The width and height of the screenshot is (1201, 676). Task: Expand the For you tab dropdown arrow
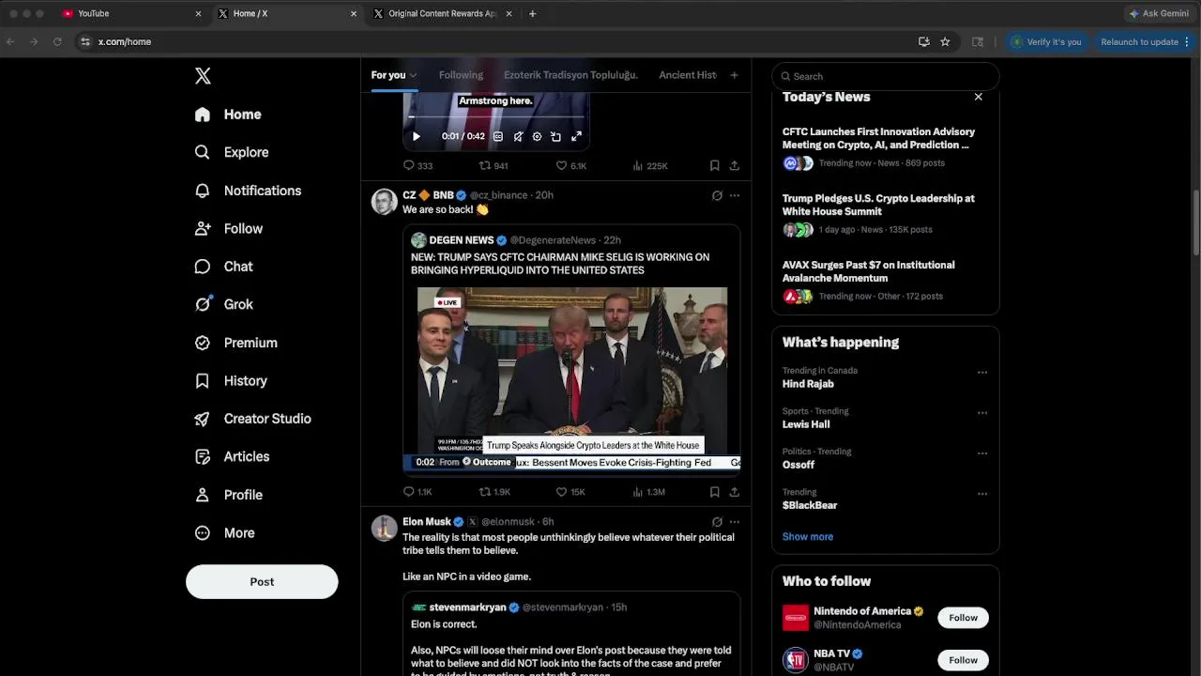[x=413, y=75]
